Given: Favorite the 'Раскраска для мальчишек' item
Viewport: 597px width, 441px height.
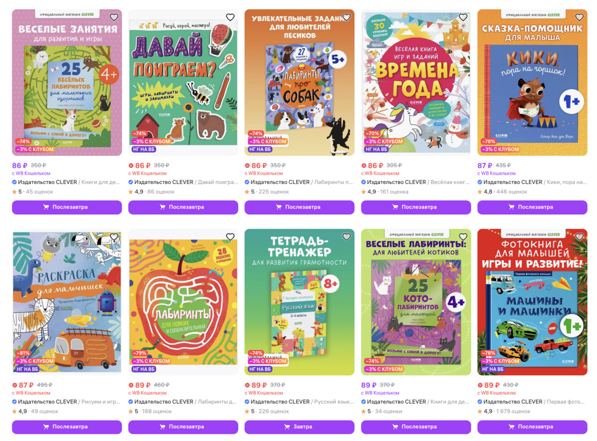Looking at the screenshot, I should pos(114,237).
